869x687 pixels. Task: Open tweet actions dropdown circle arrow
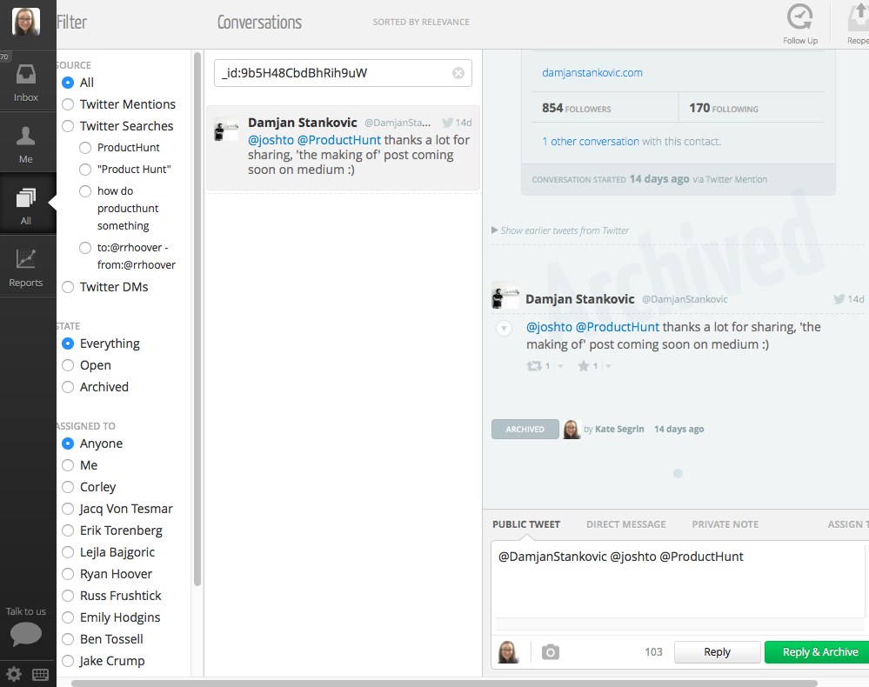pyautogui.click(x=504, y=329)
